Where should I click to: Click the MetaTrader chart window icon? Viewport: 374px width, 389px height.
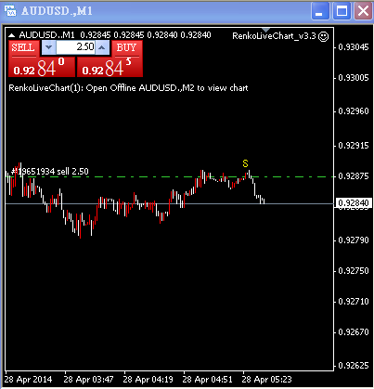pyautogui.click(x=10, y=11)
